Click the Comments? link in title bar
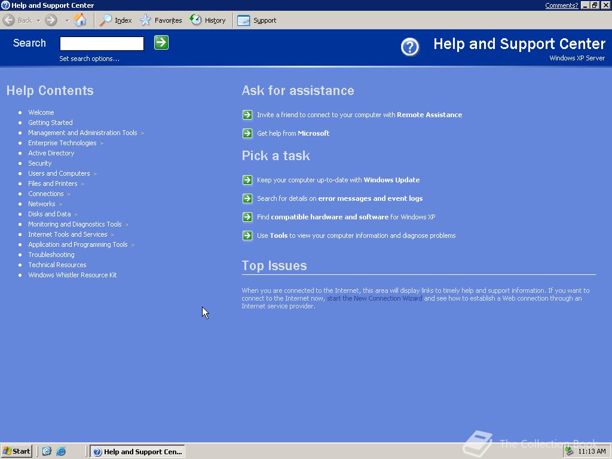Screen dimensions: 612x459 561,5
